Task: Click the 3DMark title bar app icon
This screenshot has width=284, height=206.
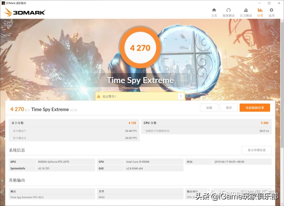Action: coord(3,3)
